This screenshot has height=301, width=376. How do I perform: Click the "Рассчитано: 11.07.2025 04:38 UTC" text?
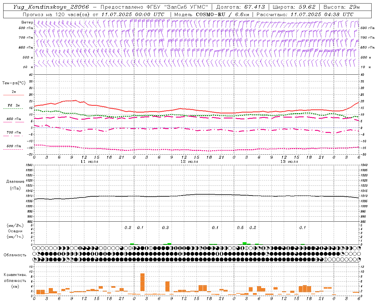pyautogui.click(x=305, y=14)
